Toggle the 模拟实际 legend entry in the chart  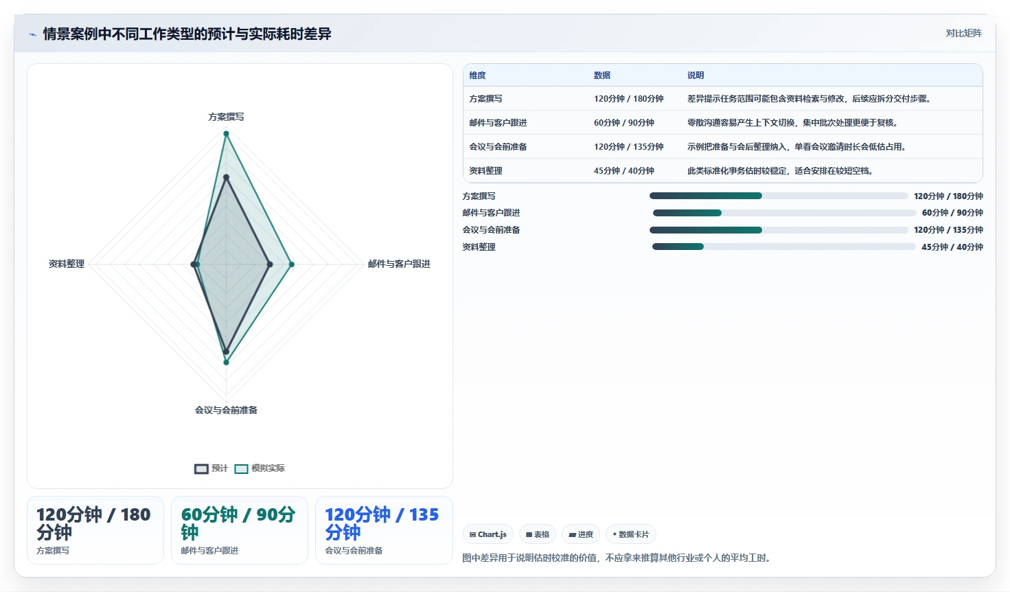point(260,468)
